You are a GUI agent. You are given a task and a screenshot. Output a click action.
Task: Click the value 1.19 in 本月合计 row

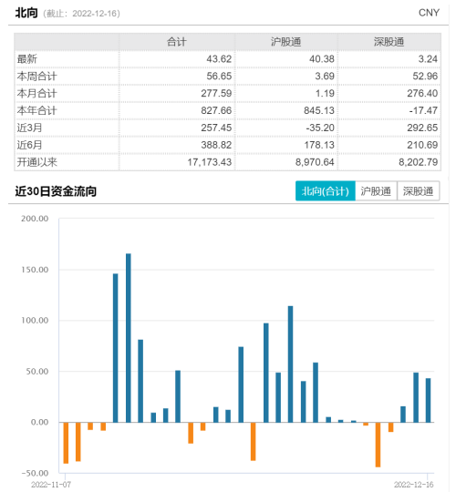point(325,94)
